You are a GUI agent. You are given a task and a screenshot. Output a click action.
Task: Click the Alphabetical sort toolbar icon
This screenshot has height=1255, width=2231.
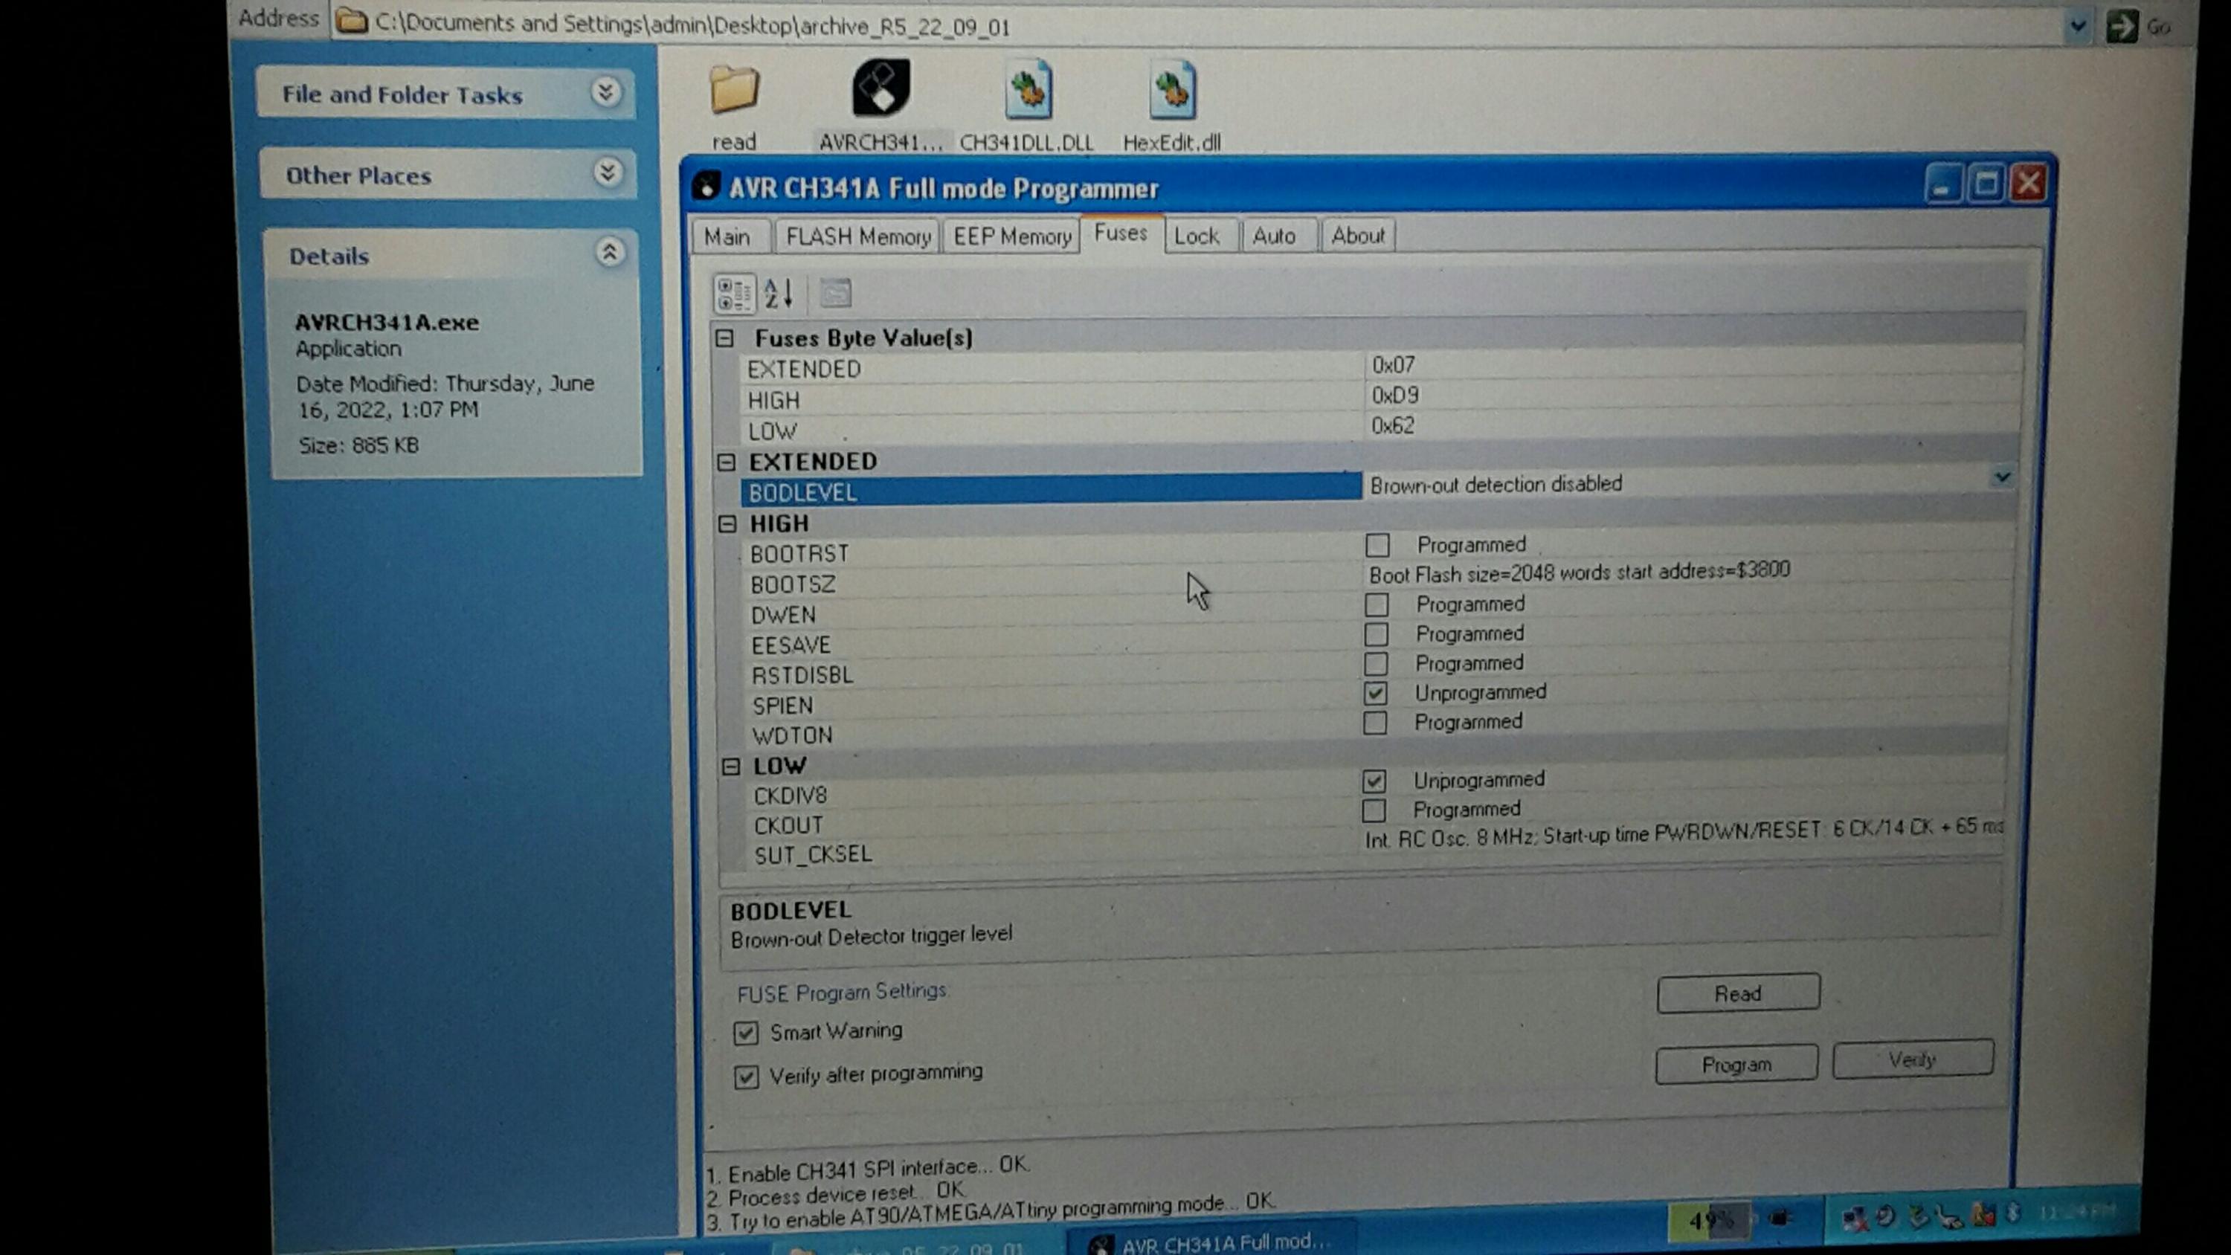[778, 294]
